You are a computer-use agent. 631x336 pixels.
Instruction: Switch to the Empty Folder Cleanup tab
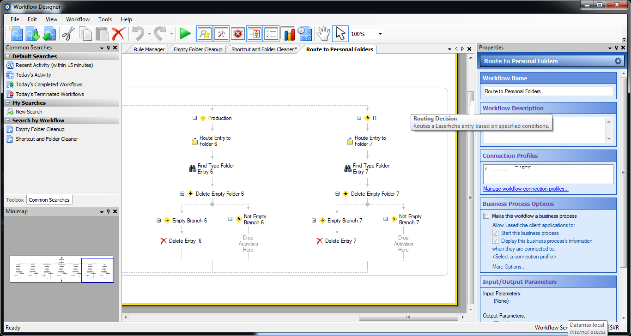pos(198,49)
